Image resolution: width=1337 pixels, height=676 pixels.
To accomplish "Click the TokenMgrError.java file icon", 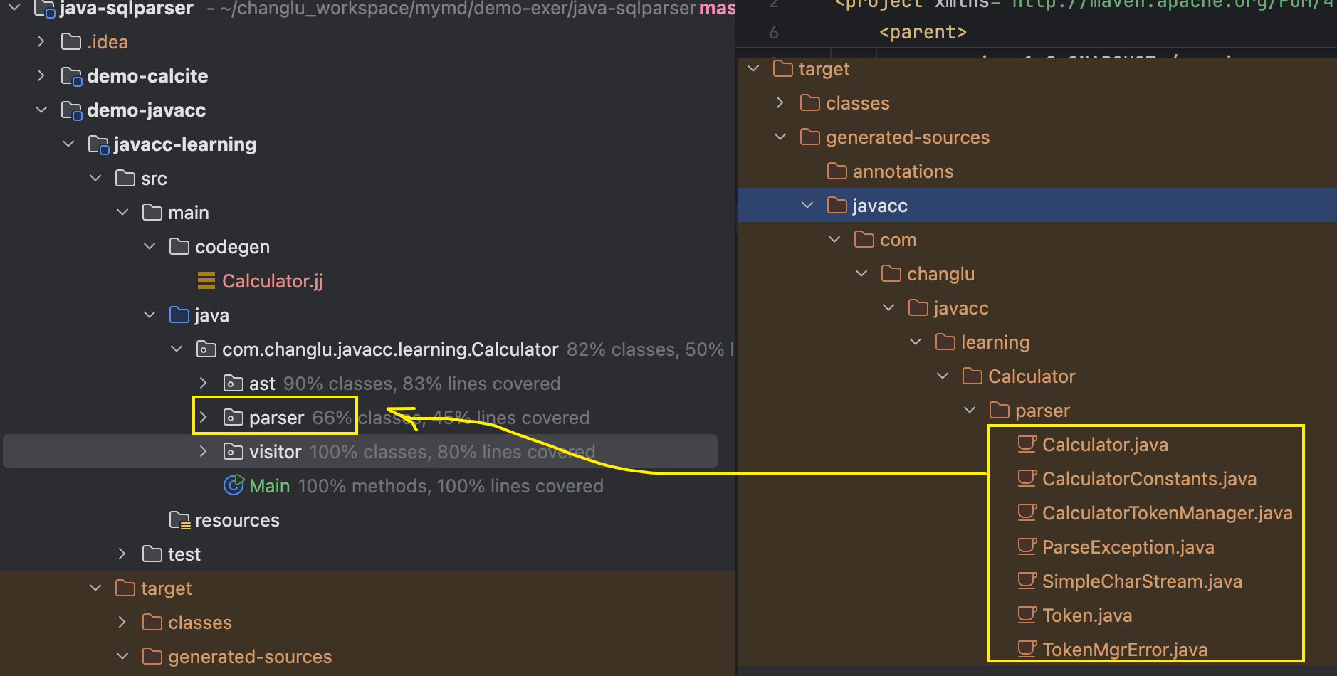I will coord(1027,649).
